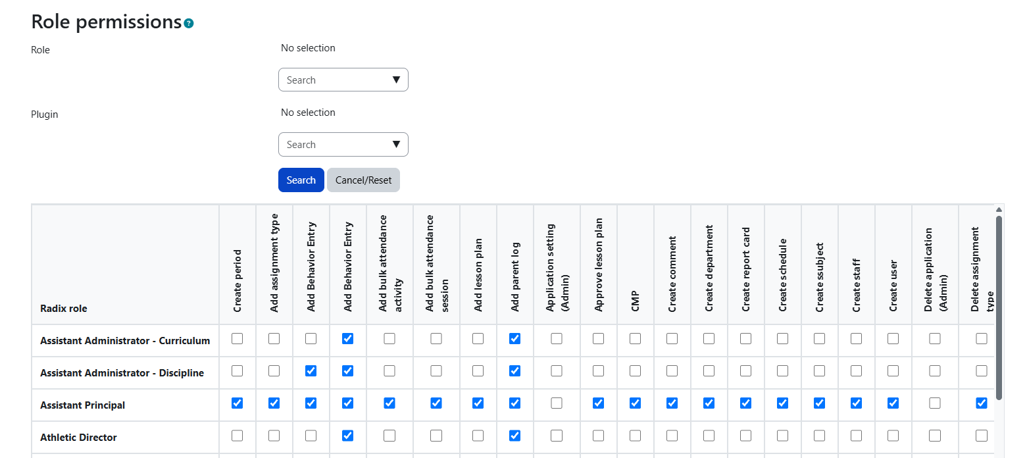Check Delete application (Admin) for Athletic Director
Screen dimensions: 1027x458
coord(935,435)
